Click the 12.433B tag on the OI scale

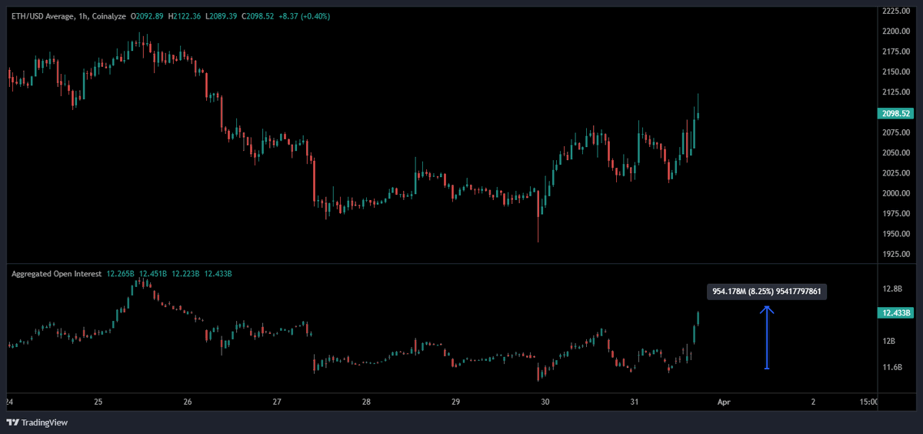[x=895, y=313]
